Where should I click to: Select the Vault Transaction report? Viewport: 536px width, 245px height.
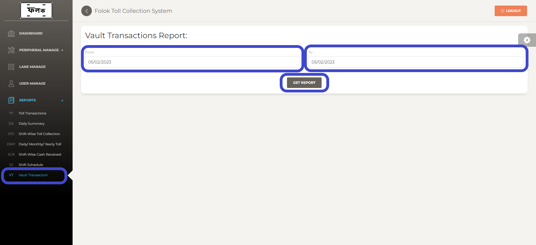pos(33,175)
